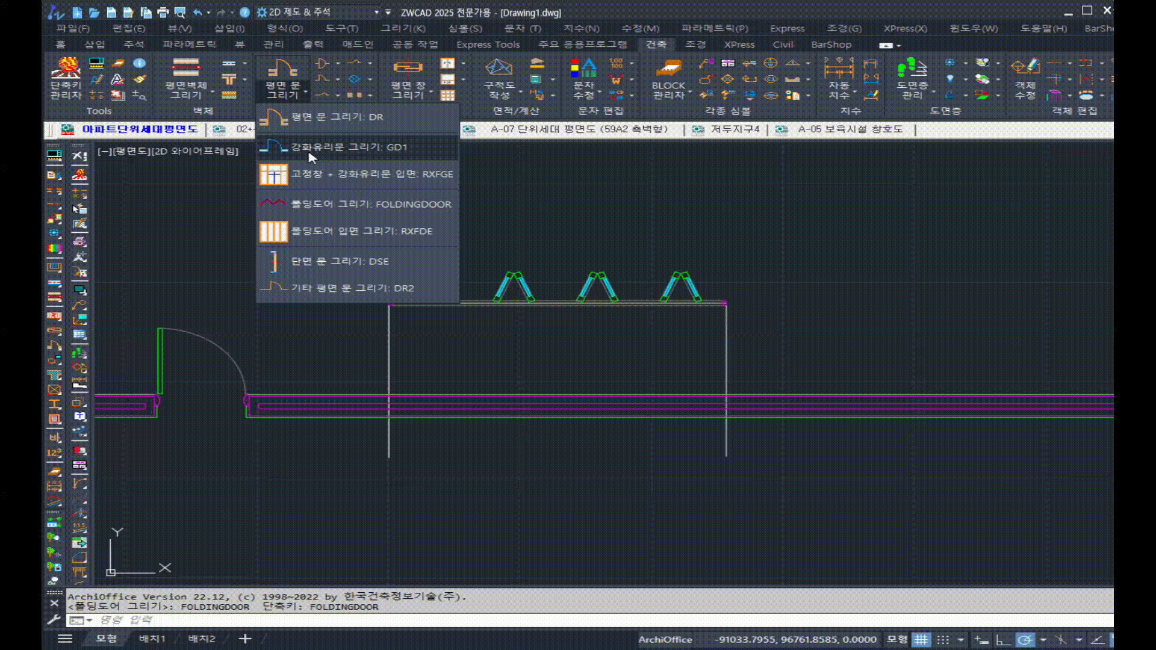Image resolution: width=1156 pixels, height=650 pixels.
Task: Choose 폴딩도어 그리기: FOLDINGDOOR from dropdown
Action: 371,204
